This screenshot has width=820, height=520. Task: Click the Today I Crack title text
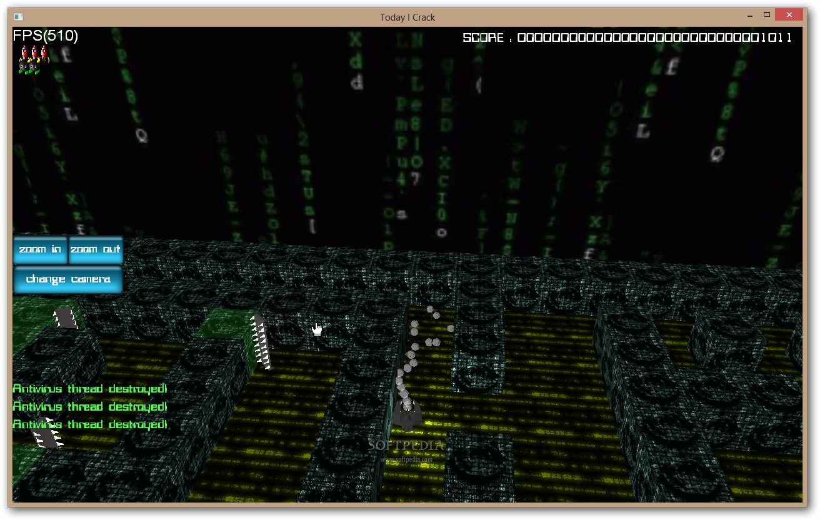(x=407, y=17)
